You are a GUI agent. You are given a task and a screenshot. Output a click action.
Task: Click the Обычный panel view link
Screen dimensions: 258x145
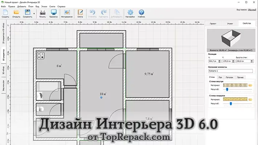click(252, 10)
